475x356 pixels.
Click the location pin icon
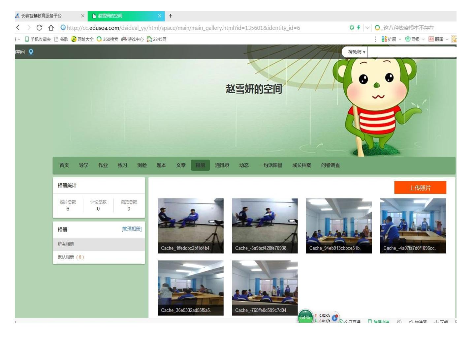31,52
